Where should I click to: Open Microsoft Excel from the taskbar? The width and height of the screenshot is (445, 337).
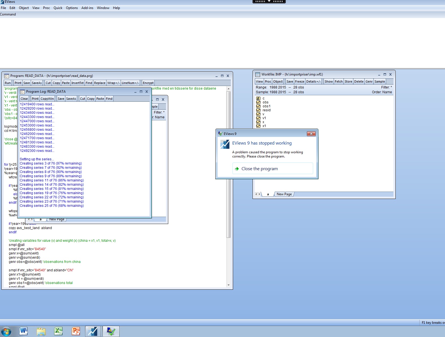pos(58,331)
